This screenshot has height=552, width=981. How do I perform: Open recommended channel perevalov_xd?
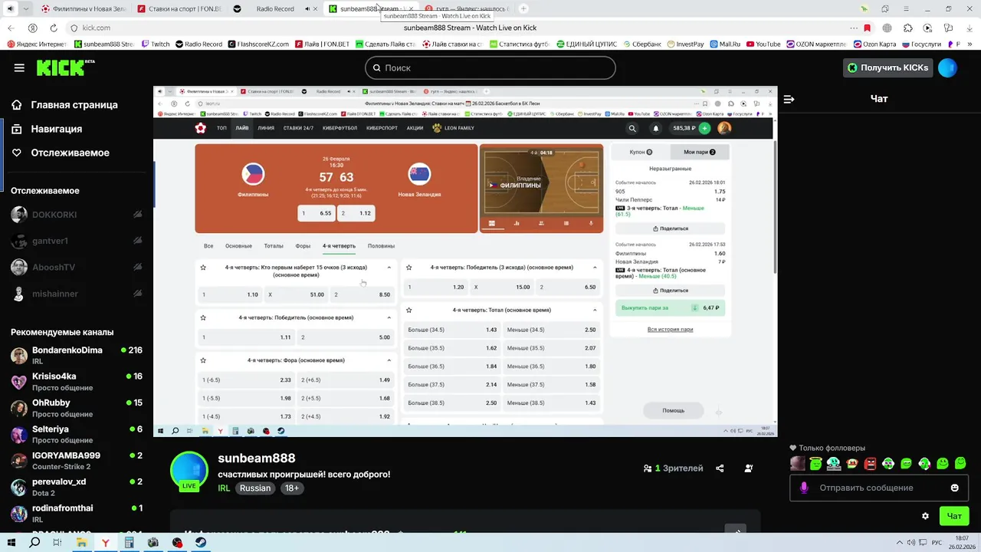tap(77, 487)
